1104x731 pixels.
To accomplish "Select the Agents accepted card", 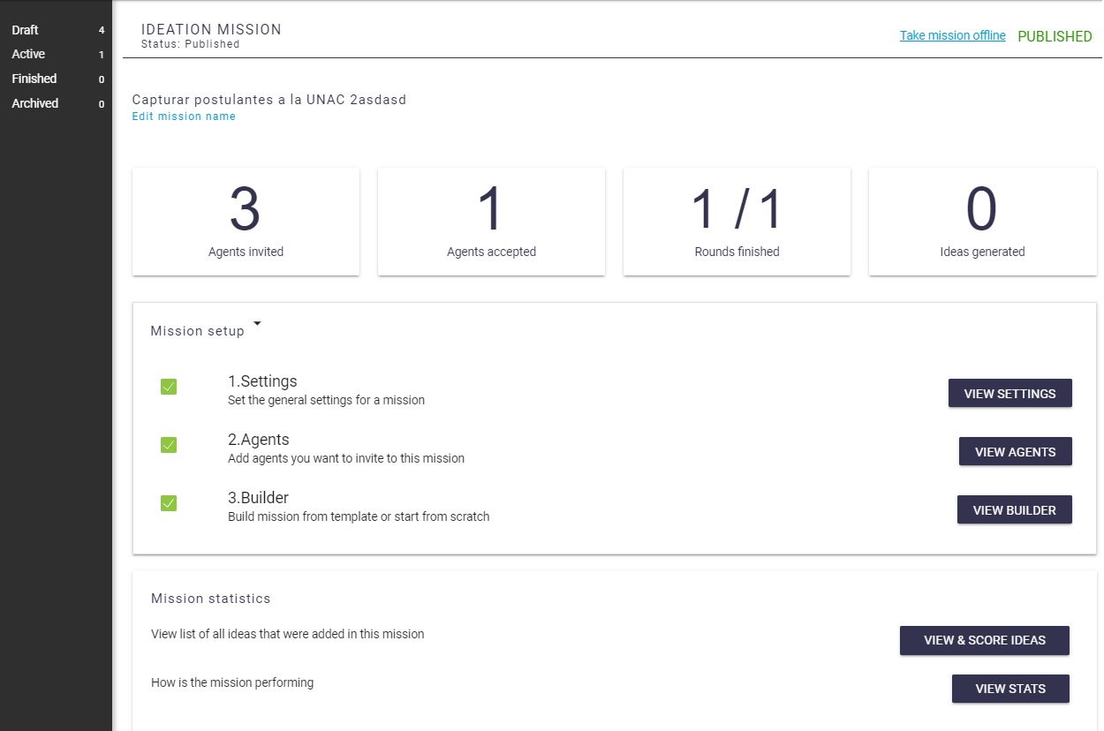I will (x=491, y=222).
